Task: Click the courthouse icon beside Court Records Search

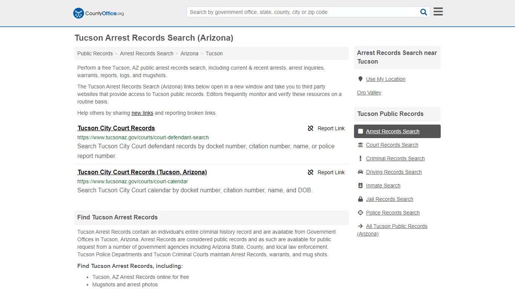Action: click(360, 145)
